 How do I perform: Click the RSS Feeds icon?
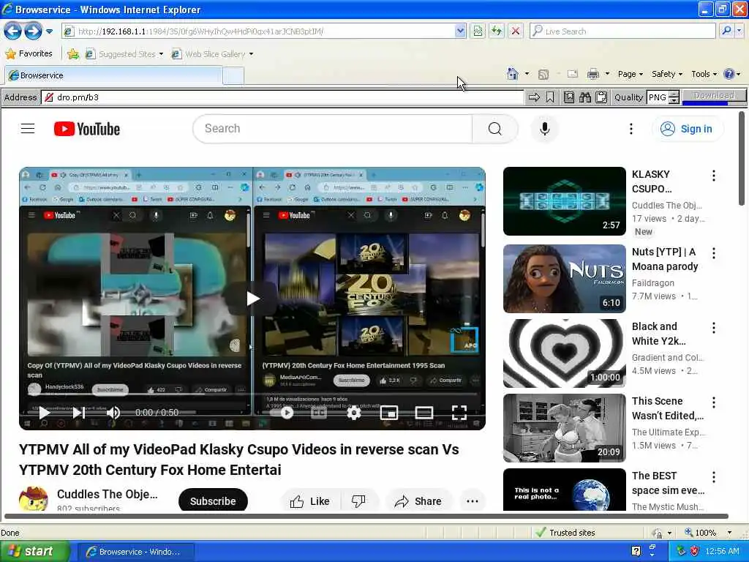coord(543,74)
